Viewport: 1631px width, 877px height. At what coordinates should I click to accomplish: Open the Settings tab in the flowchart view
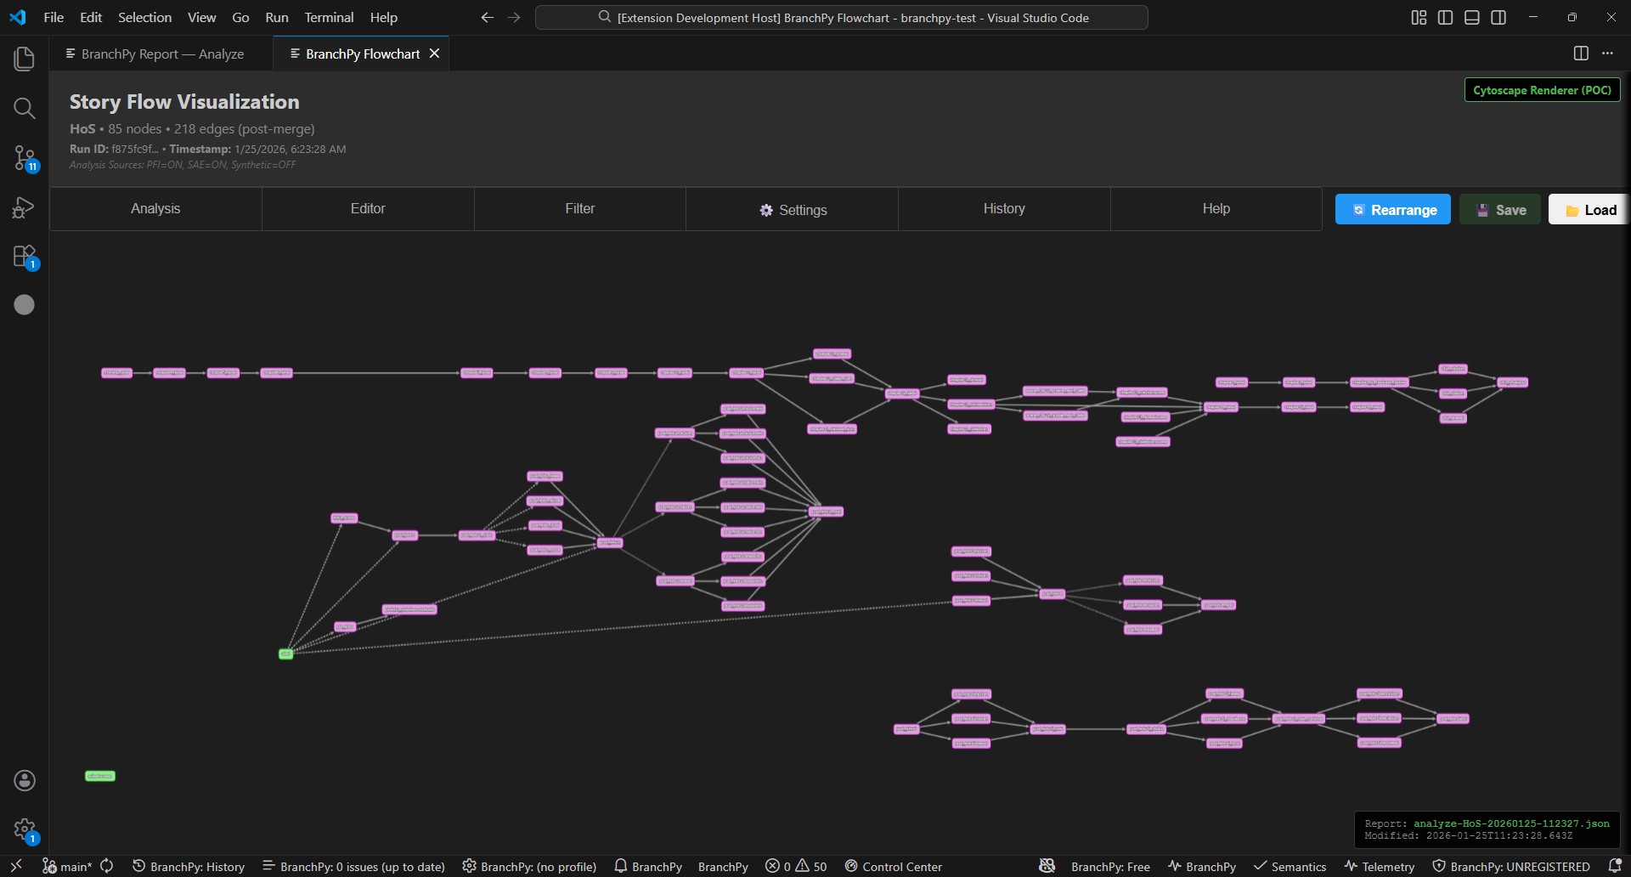(x=792, y=209)
